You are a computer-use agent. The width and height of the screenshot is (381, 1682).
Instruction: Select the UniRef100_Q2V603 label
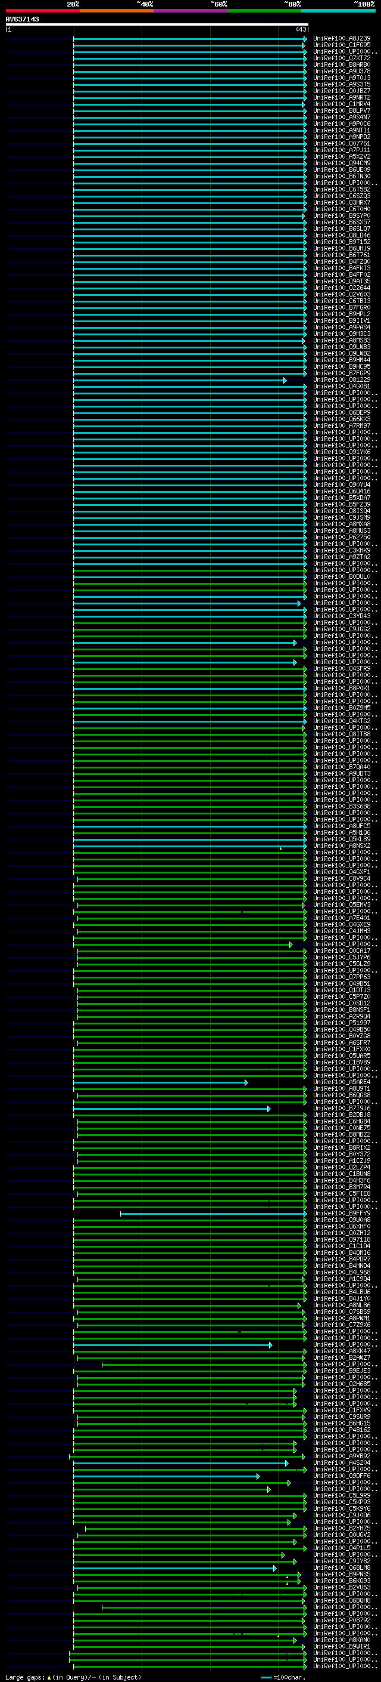342,295
